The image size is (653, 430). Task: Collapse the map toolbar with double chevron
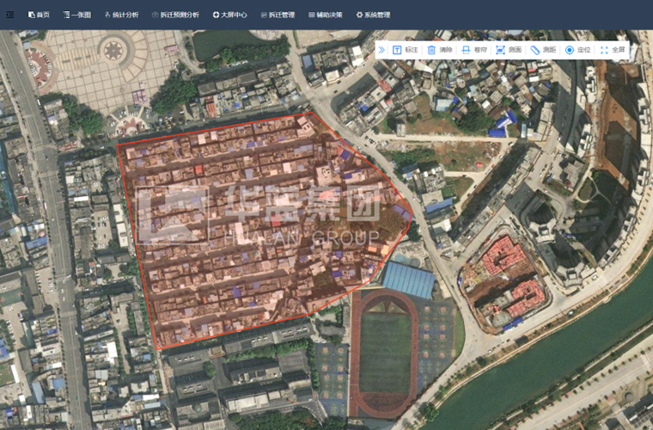coord(381,51)
